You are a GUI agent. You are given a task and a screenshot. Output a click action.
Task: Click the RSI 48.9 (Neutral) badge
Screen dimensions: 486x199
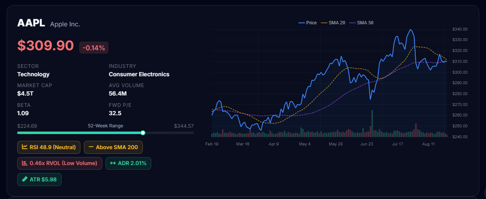(49, 147)
